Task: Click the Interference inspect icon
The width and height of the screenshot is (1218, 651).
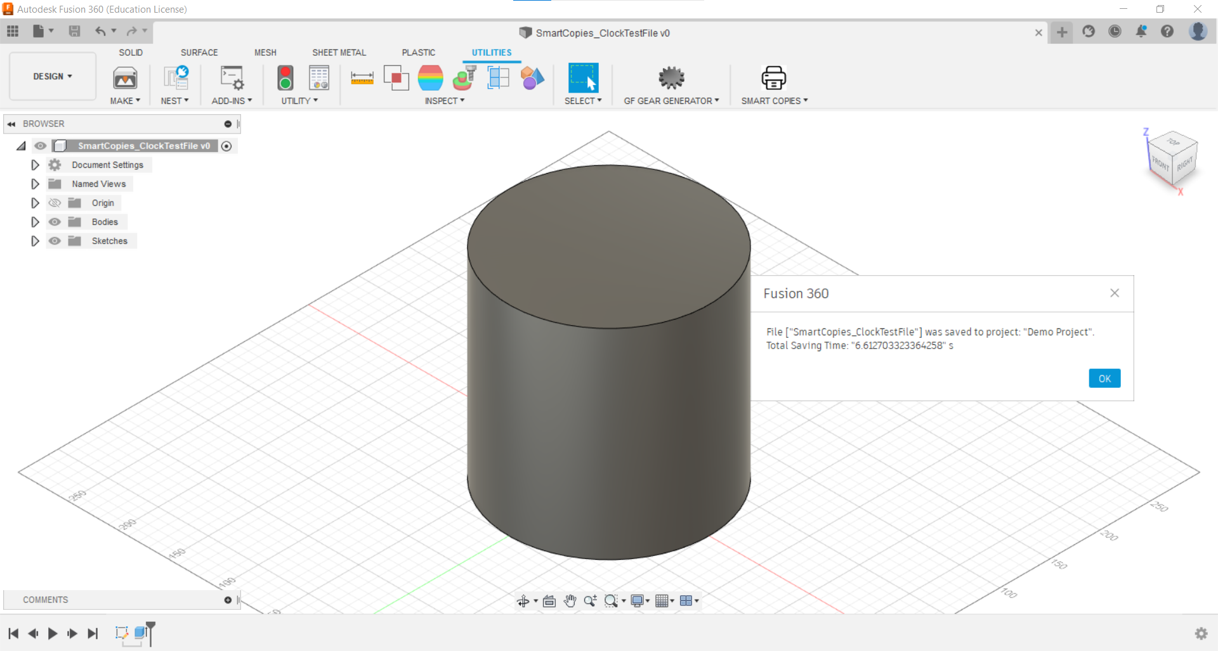Action: (x=396, y=78)
